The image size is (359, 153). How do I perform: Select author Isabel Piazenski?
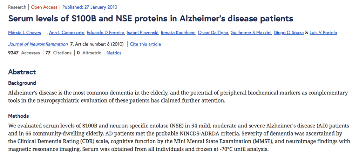tap(143, 33)
